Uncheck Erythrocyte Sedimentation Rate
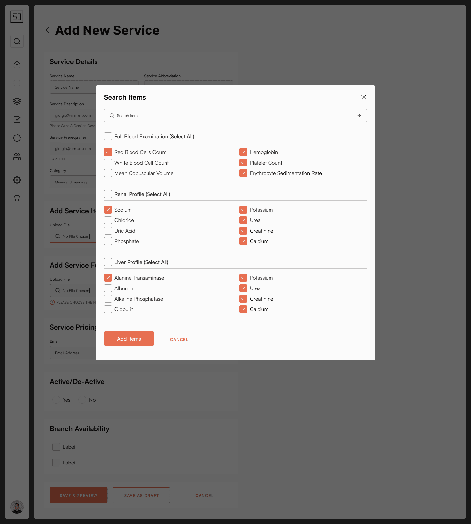This screenshot has width=471, height=524. [243, 173]
